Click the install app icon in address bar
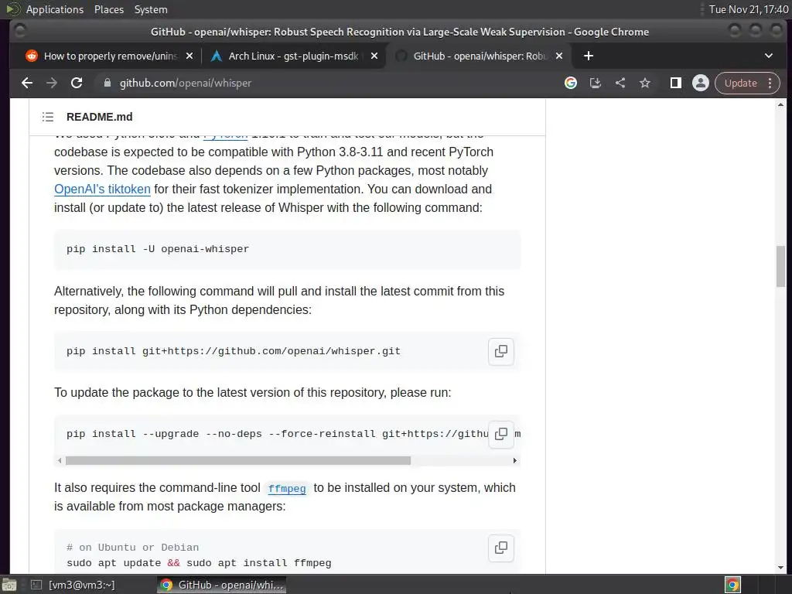Viewport: 792px width, 594px height. click(x=596, y=83)
